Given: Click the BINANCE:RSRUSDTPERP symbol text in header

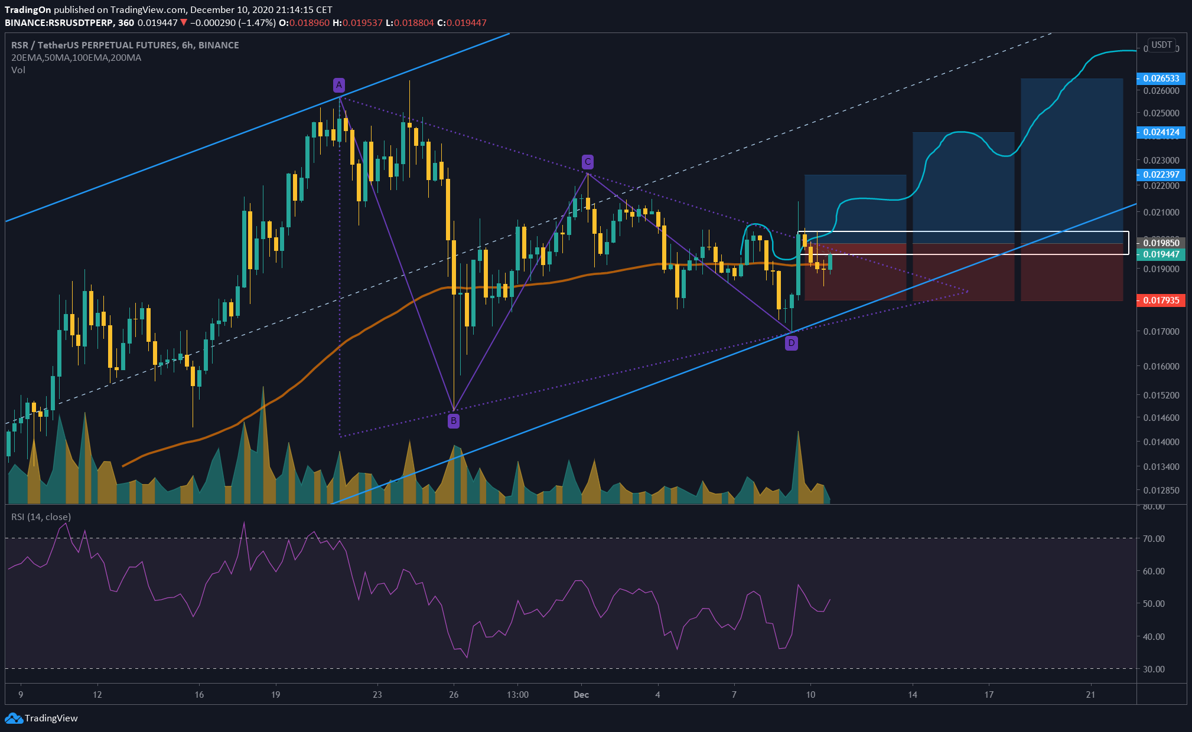Looking at the screenshot, I should (60, 23).
